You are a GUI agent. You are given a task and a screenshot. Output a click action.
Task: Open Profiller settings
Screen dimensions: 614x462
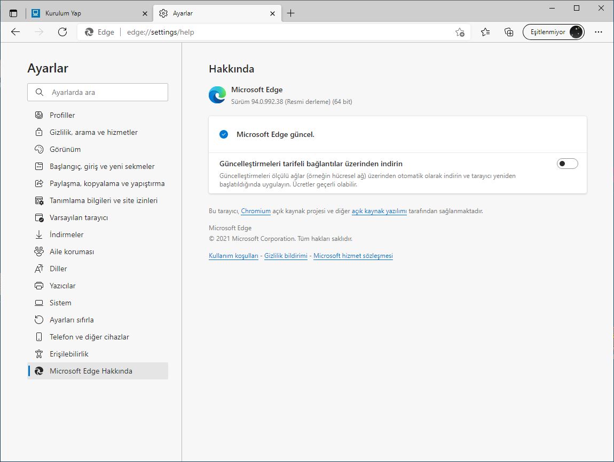pos(98,115)
